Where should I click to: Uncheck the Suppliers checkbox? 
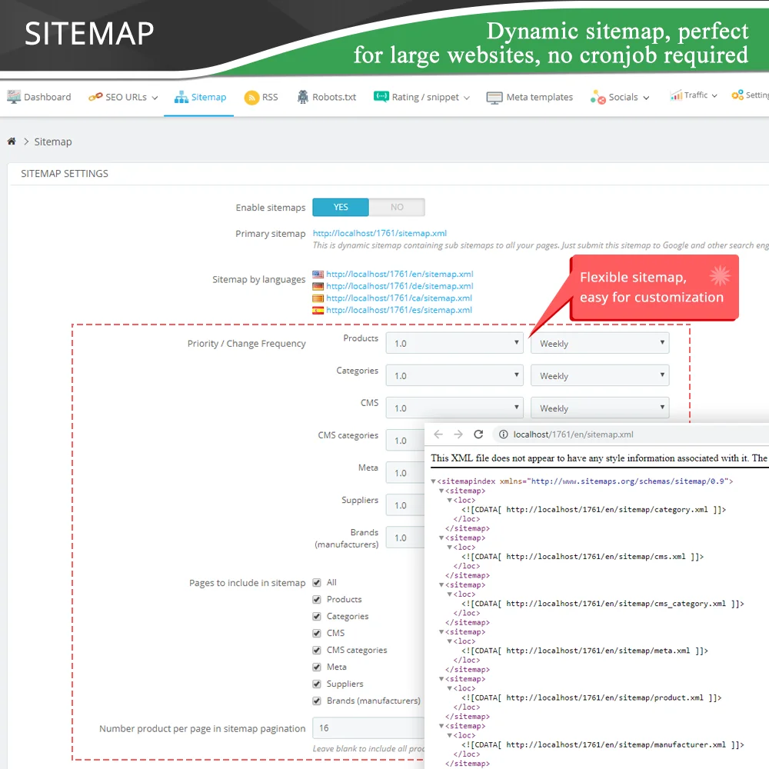317,684
